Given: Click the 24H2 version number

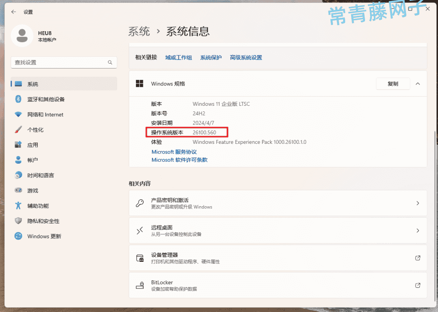Looking at the screenshot, I should 199,113.
